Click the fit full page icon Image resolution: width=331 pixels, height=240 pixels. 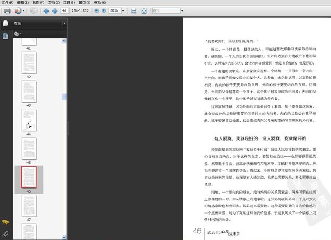pos(143,10)
